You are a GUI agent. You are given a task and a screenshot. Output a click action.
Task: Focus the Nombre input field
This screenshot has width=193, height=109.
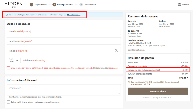click(64, 31)
